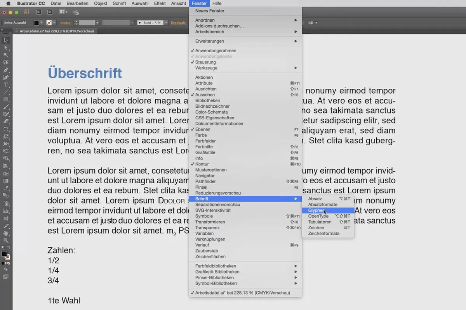The width and height of the screenshot is (466, 310).
Task: Open the Effekt menu in menu bar
Action: (x=160, y=3)
